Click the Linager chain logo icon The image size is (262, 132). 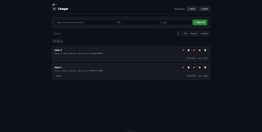(x=54, y=9)
